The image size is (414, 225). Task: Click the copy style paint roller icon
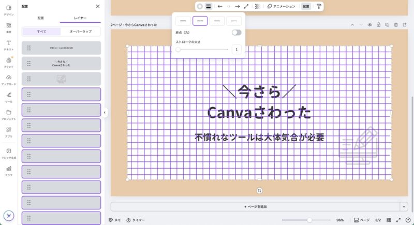tap(319, 6)
